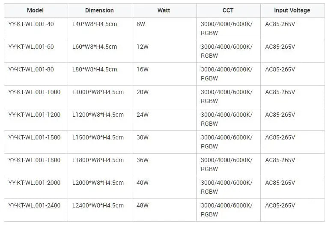Click the L1500*W8*H4.5cm dimension cell

(100, 142)
